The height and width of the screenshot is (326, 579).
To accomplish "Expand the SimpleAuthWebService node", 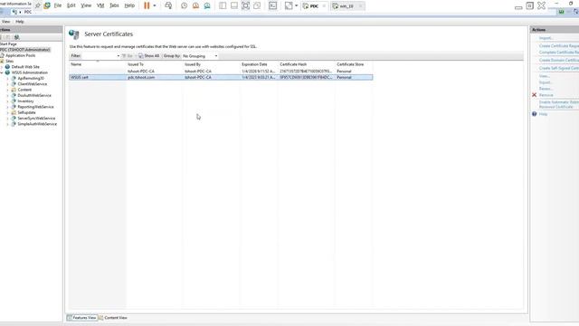I will coord(7,124).
